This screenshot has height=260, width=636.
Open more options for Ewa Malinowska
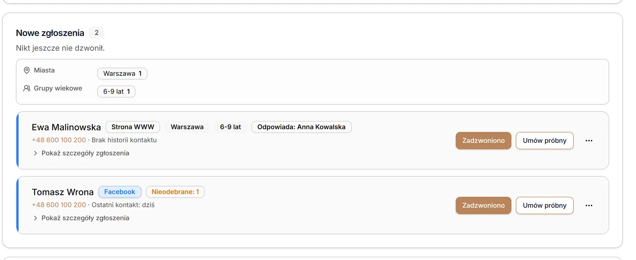pos(589,140)
